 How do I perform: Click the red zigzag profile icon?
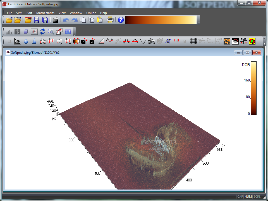pos(110,41)
